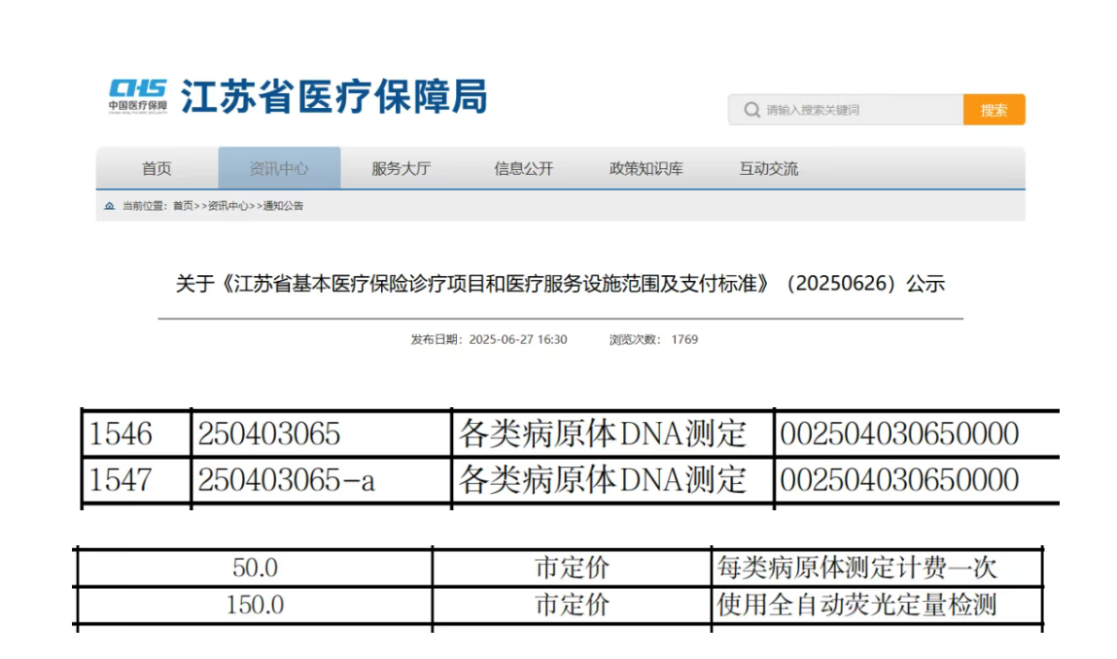Click the 150.0 price cell

coord(255,605)
